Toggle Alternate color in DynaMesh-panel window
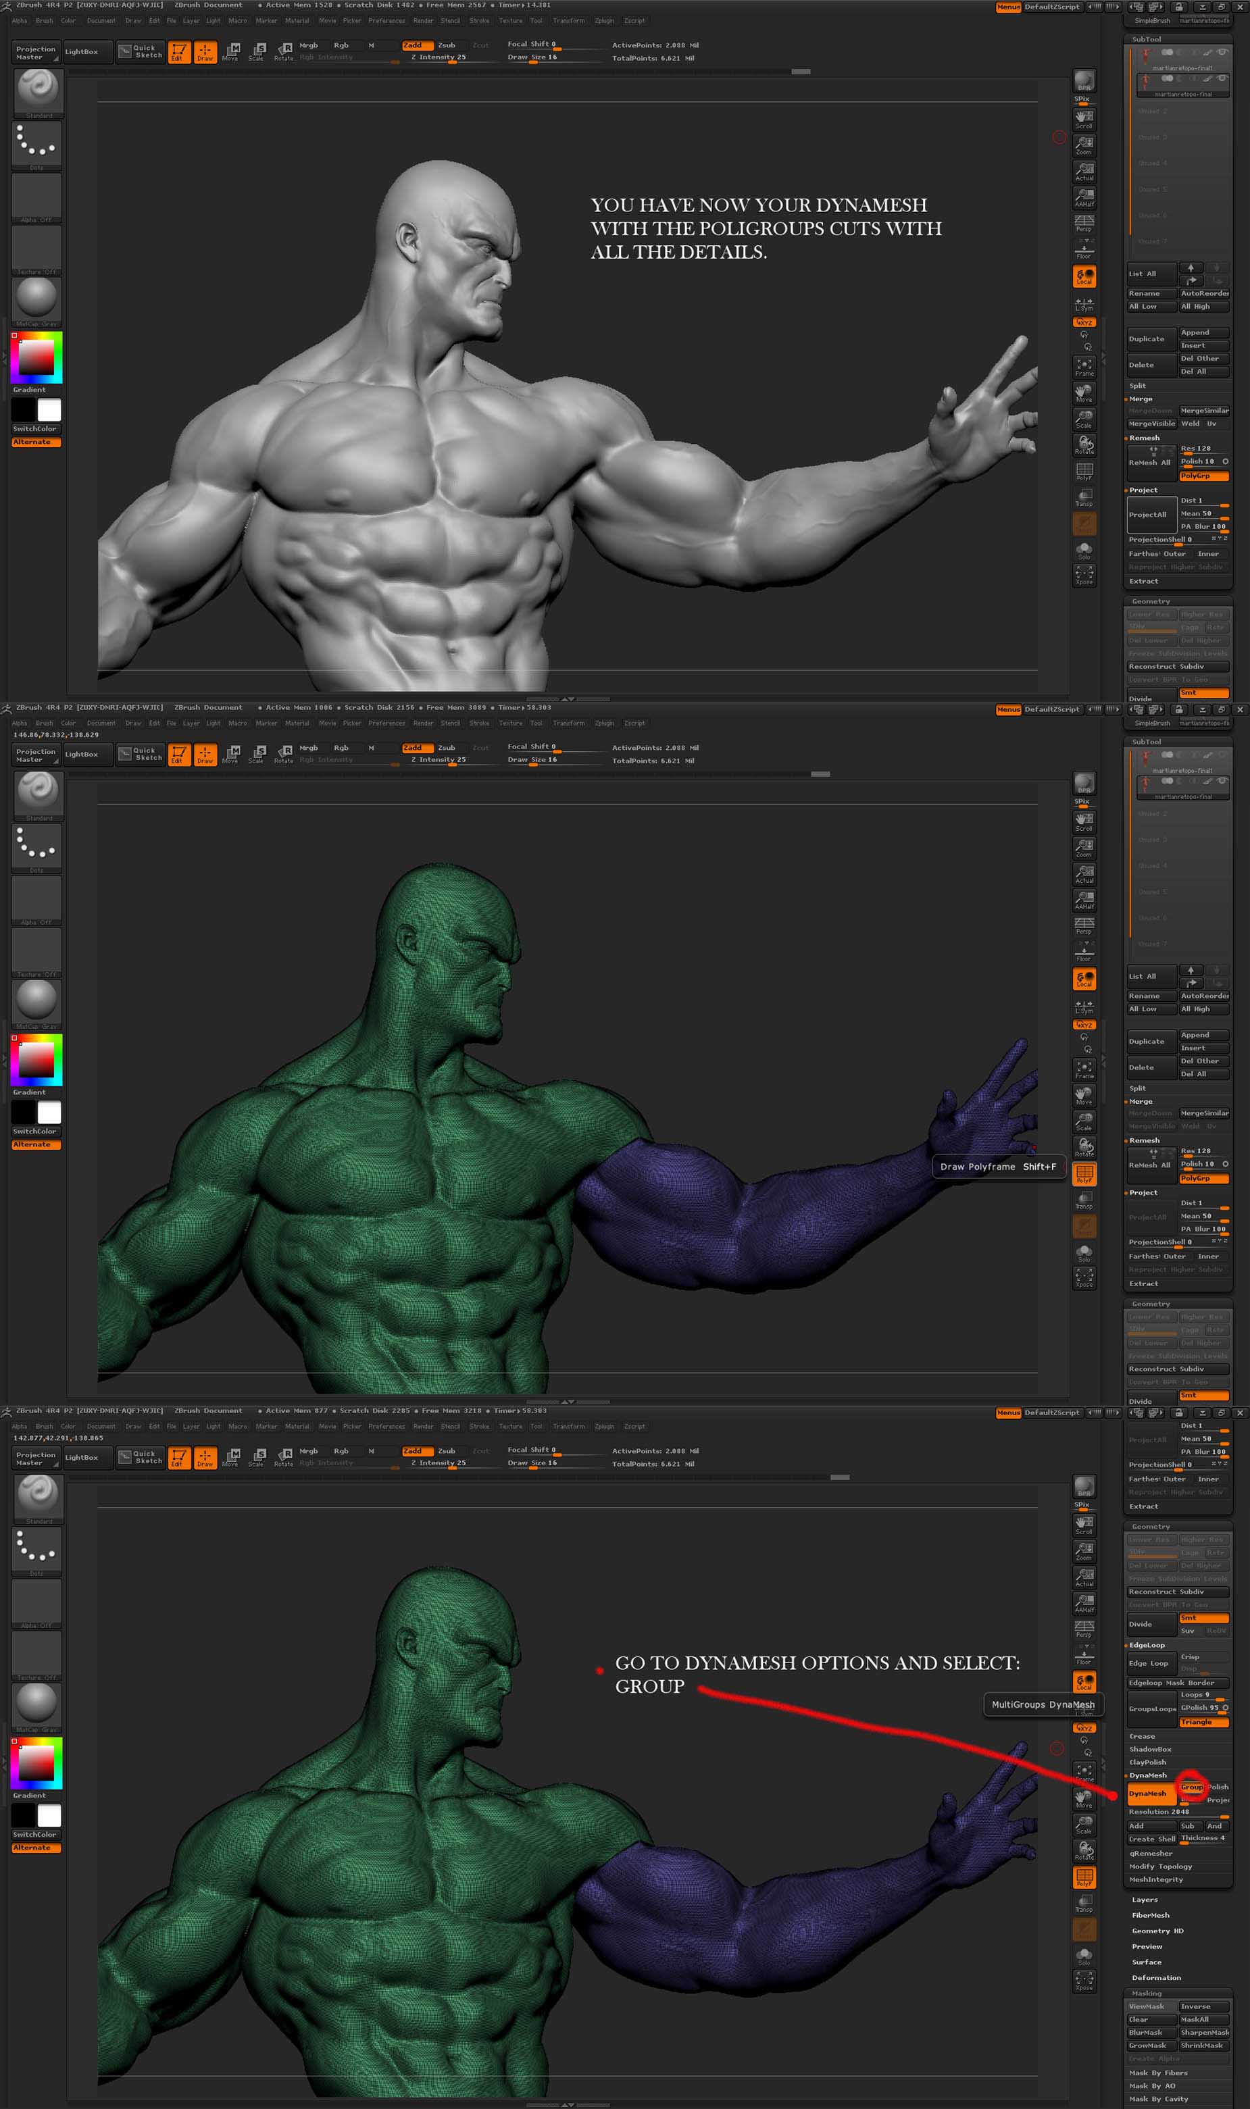 tap(36, 1847)
